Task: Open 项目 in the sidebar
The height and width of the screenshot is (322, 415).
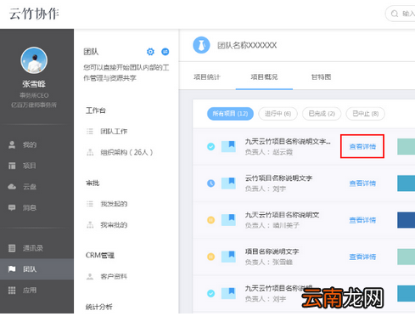Action: point(36,166)
